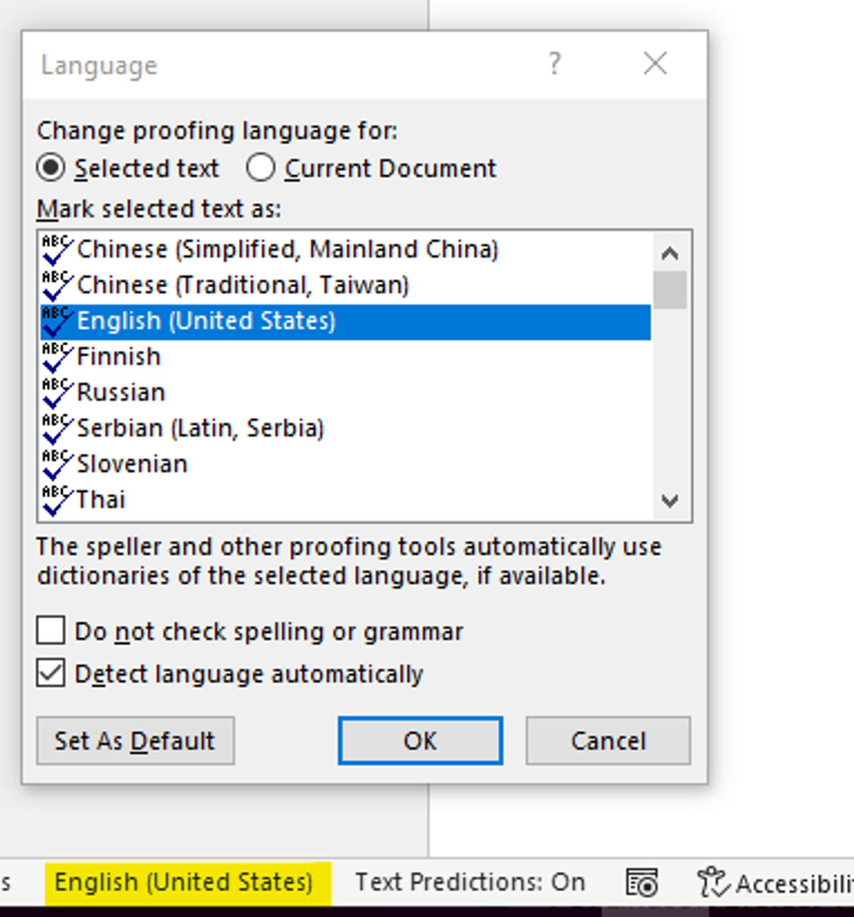Viewport: 854px width, 917px height.
Task: Click the proofing icon beside Russian
Action: pyautogui.click(x=57, y=392)
